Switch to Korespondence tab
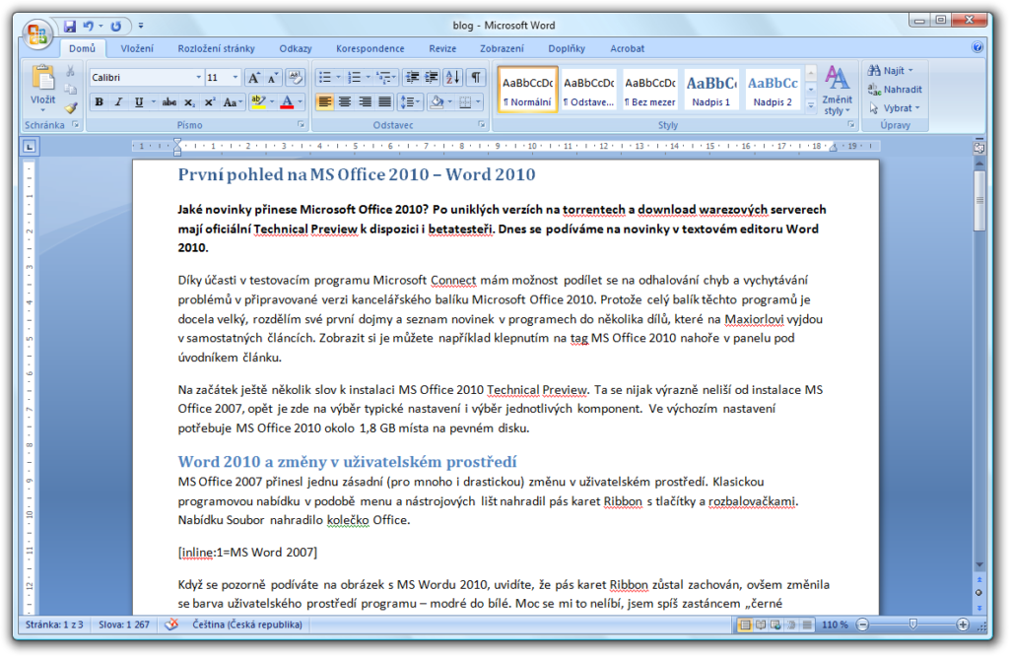This screenshot has width=1009, height=656. (x=370, y=48)
